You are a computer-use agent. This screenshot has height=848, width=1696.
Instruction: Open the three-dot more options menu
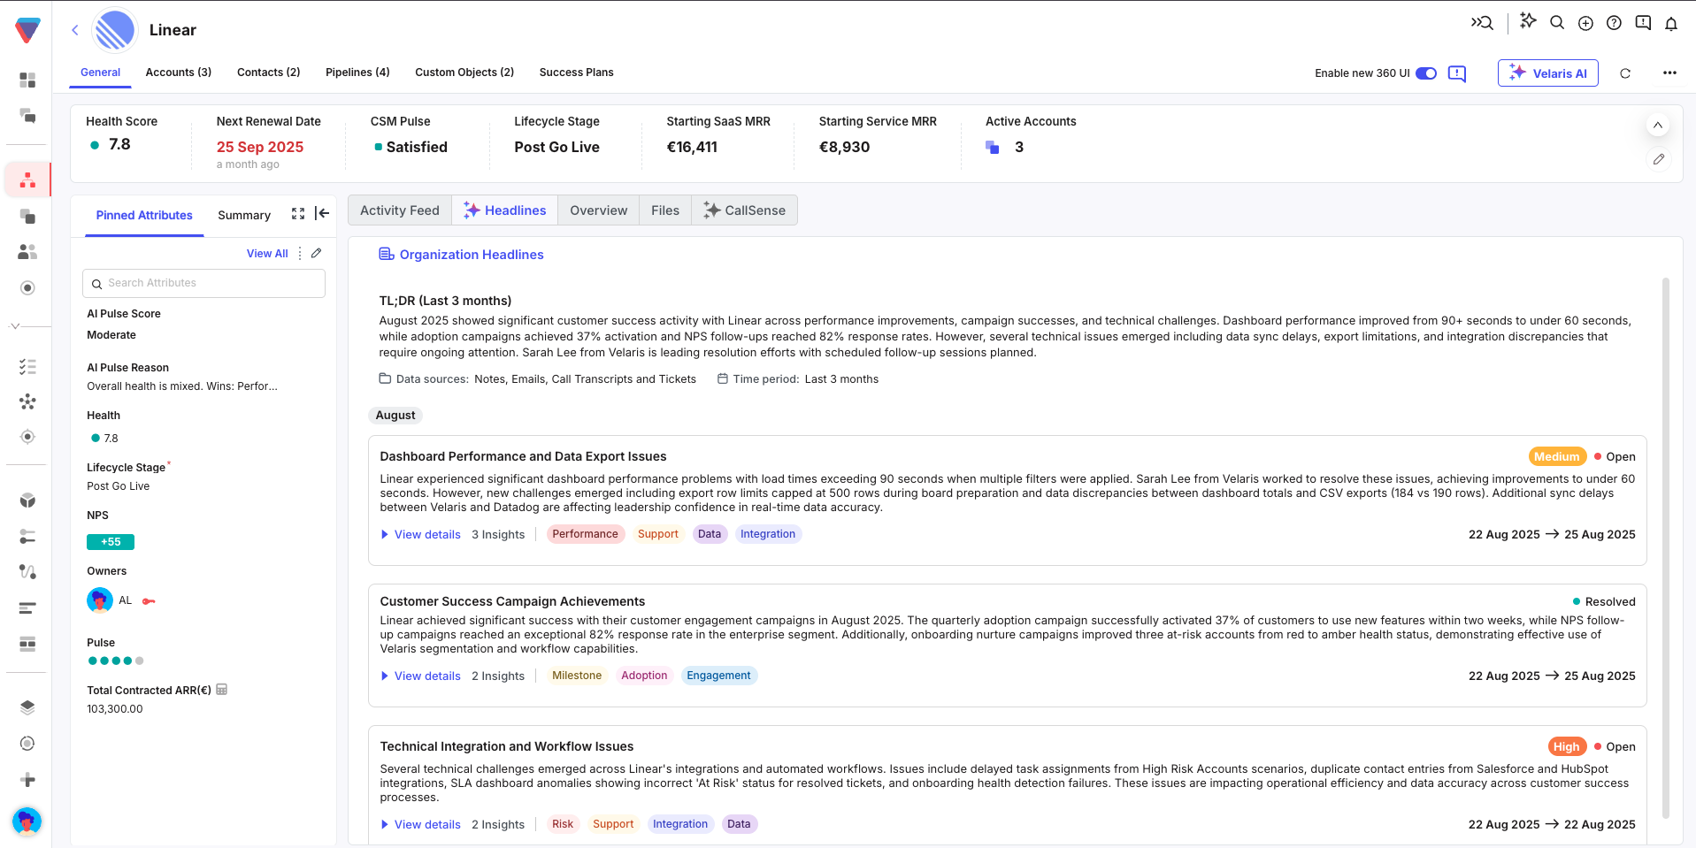click(1669, 73)
